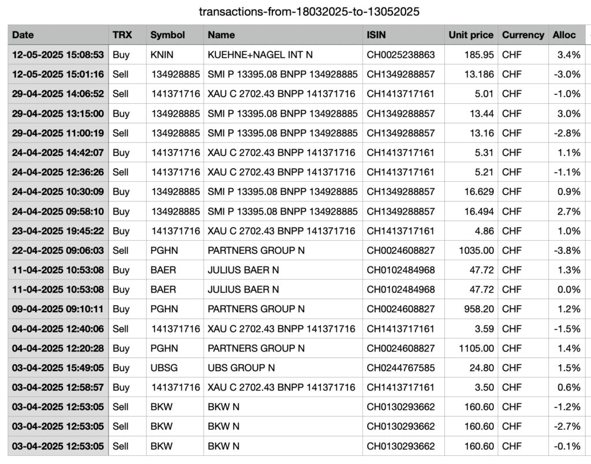Image resolution: width=591 pixels, height=464 pixels.
Task: Click the -3.0% allocation cell
Action: tap(567, 74)
